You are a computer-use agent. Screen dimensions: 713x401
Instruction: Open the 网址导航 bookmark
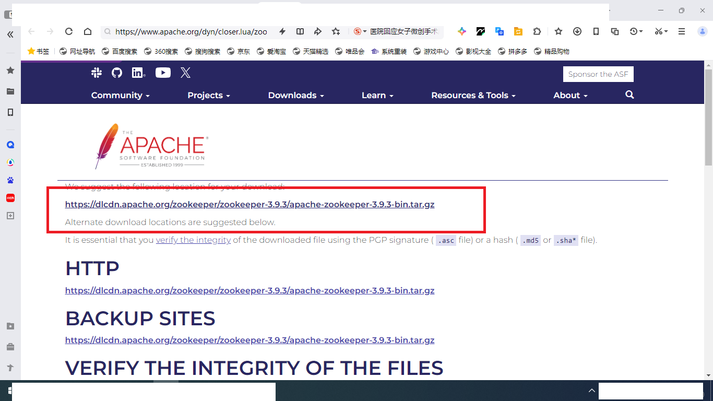click(x=77, y=51)
